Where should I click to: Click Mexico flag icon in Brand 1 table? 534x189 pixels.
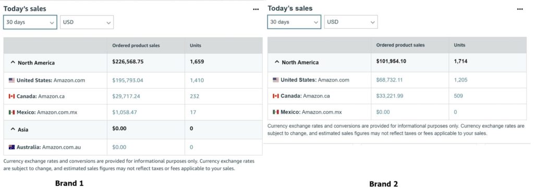click(11, 112)
